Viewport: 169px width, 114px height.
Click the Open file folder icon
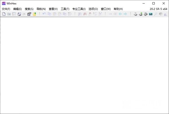9,14
